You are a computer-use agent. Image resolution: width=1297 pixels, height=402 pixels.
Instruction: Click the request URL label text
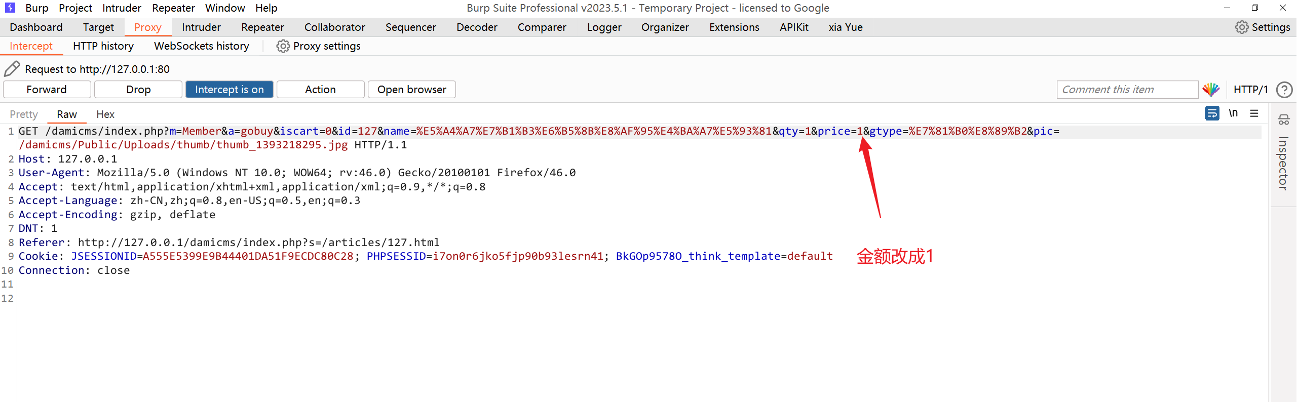pos(97,69)
